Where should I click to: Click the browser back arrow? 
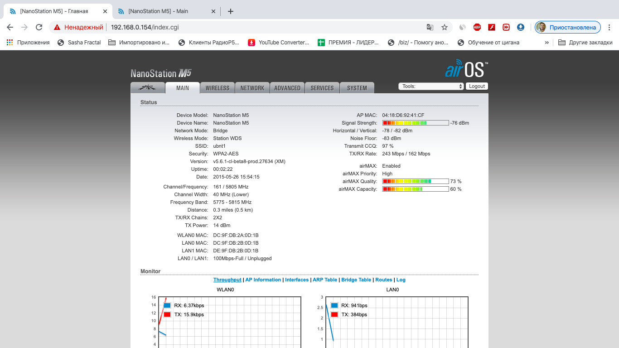pyautogui.click(x=10, y=27)
